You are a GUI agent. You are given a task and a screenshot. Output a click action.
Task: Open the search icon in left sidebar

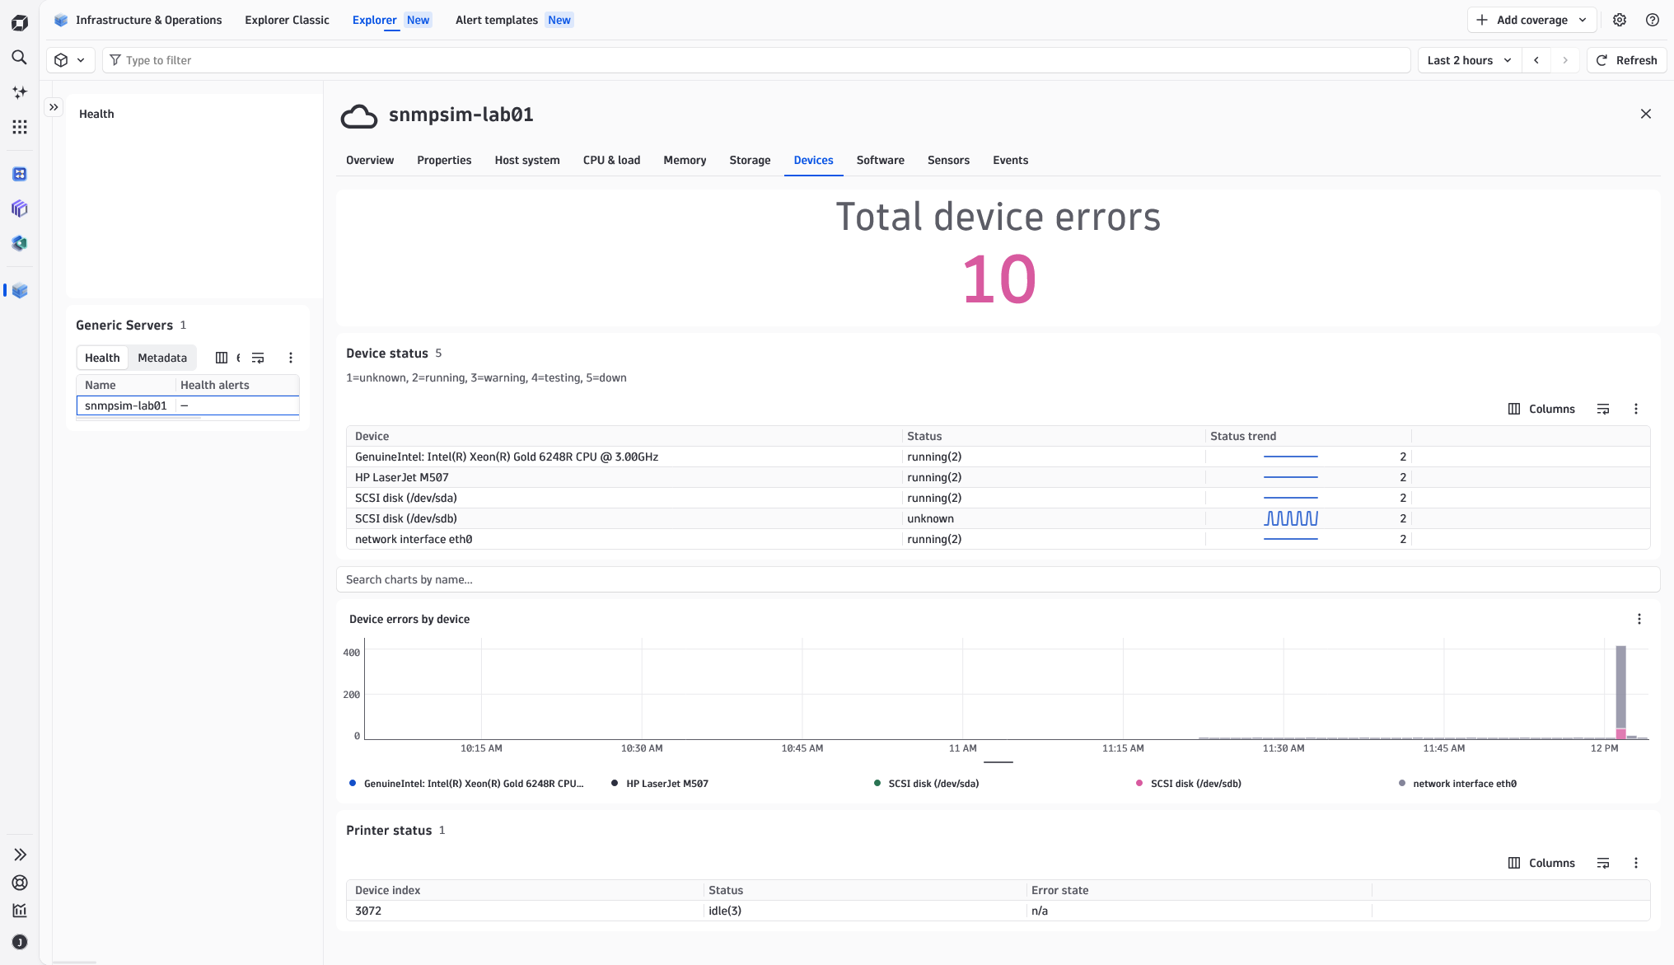[x=20, y=58]
